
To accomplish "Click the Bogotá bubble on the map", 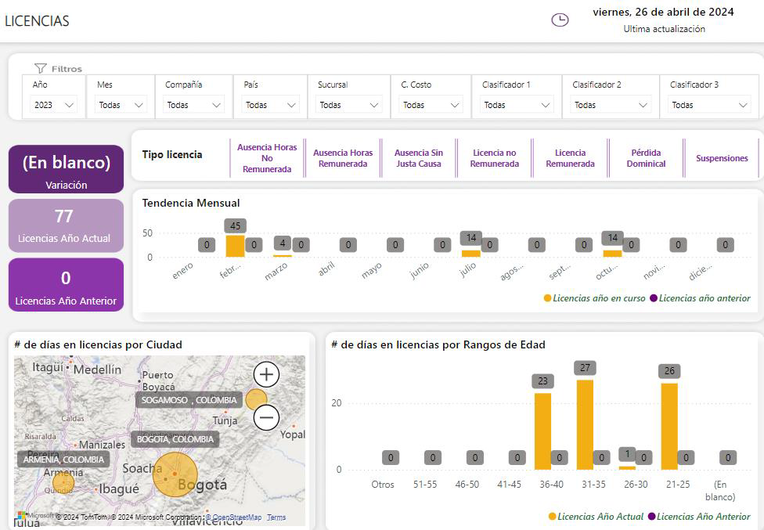I will point(175,474).
